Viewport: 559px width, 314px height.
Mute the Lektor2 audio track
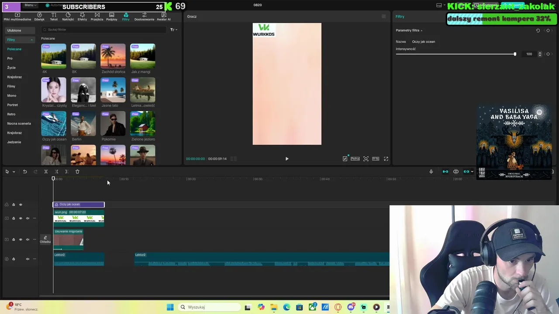(28, 259)
